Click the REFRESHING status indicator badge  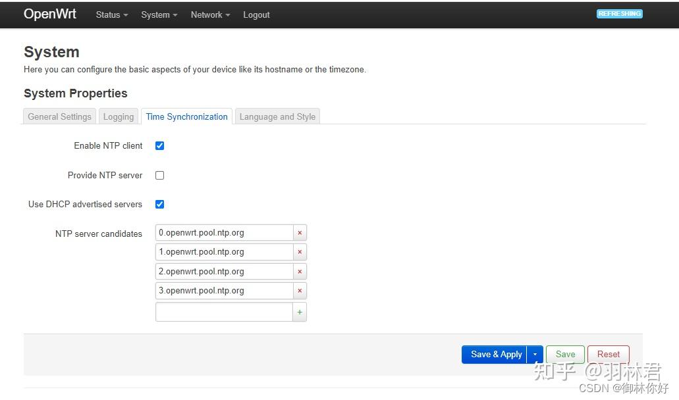click(x=619, y=14)
